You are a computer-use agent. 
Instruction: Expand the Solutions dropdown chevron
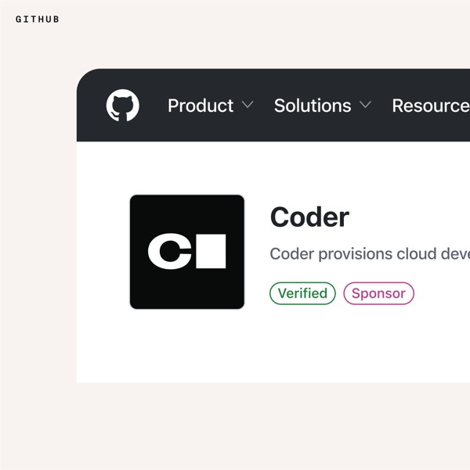coord(366,105)
